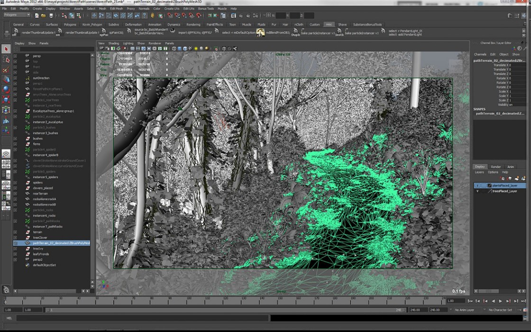Click the Open Scene folder icon
The height and width of the screenshot is (332, 531).
coord(43,16)
